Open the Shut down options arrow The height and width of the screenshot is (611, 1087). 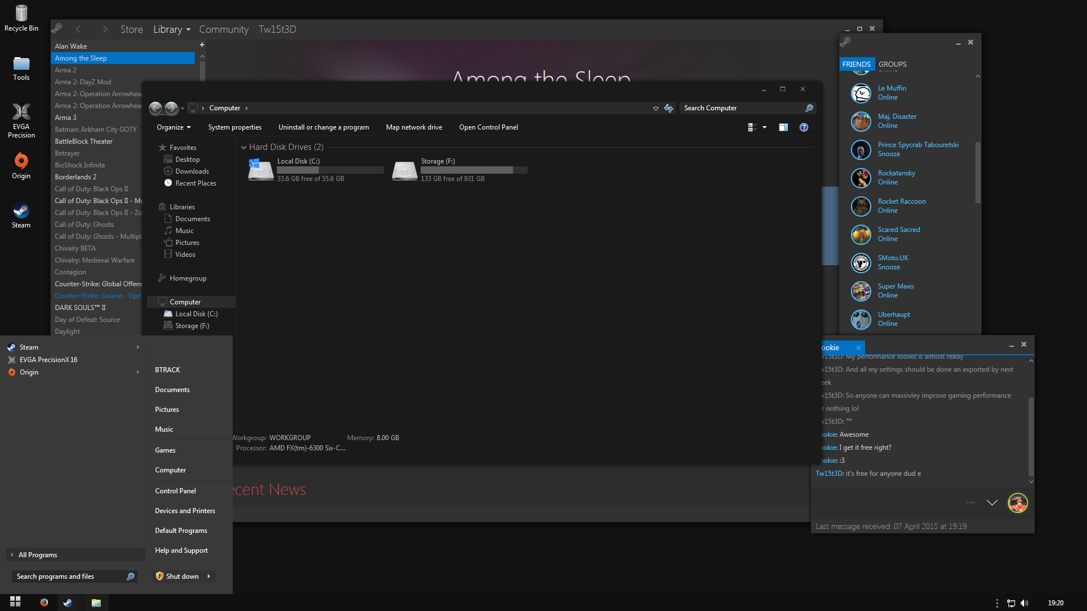point(209,576)
